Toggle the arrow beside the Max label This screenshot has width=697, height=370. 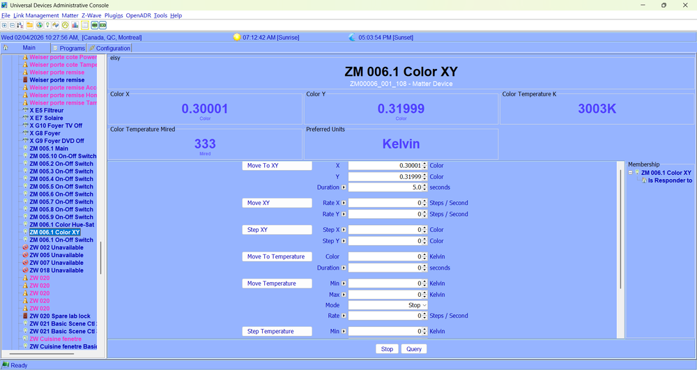(344, 295)
